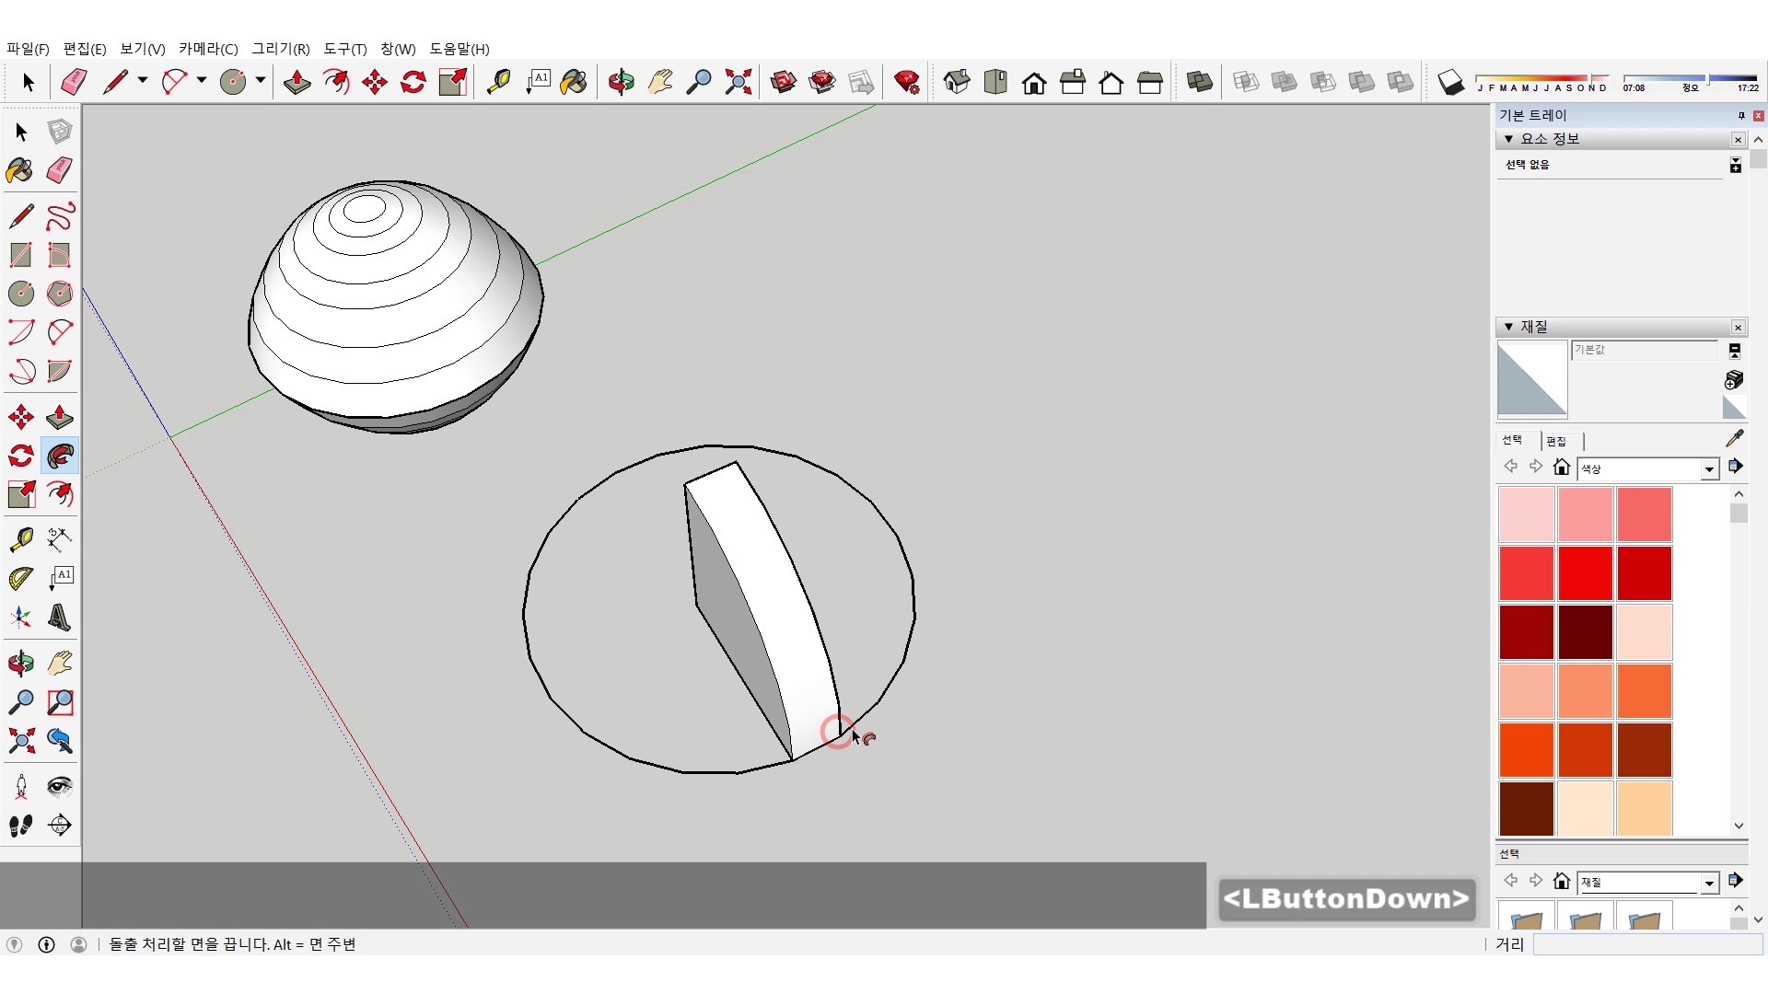
Task: Select the Eraser tool in left toolbar
Action: tap(60, 170)
